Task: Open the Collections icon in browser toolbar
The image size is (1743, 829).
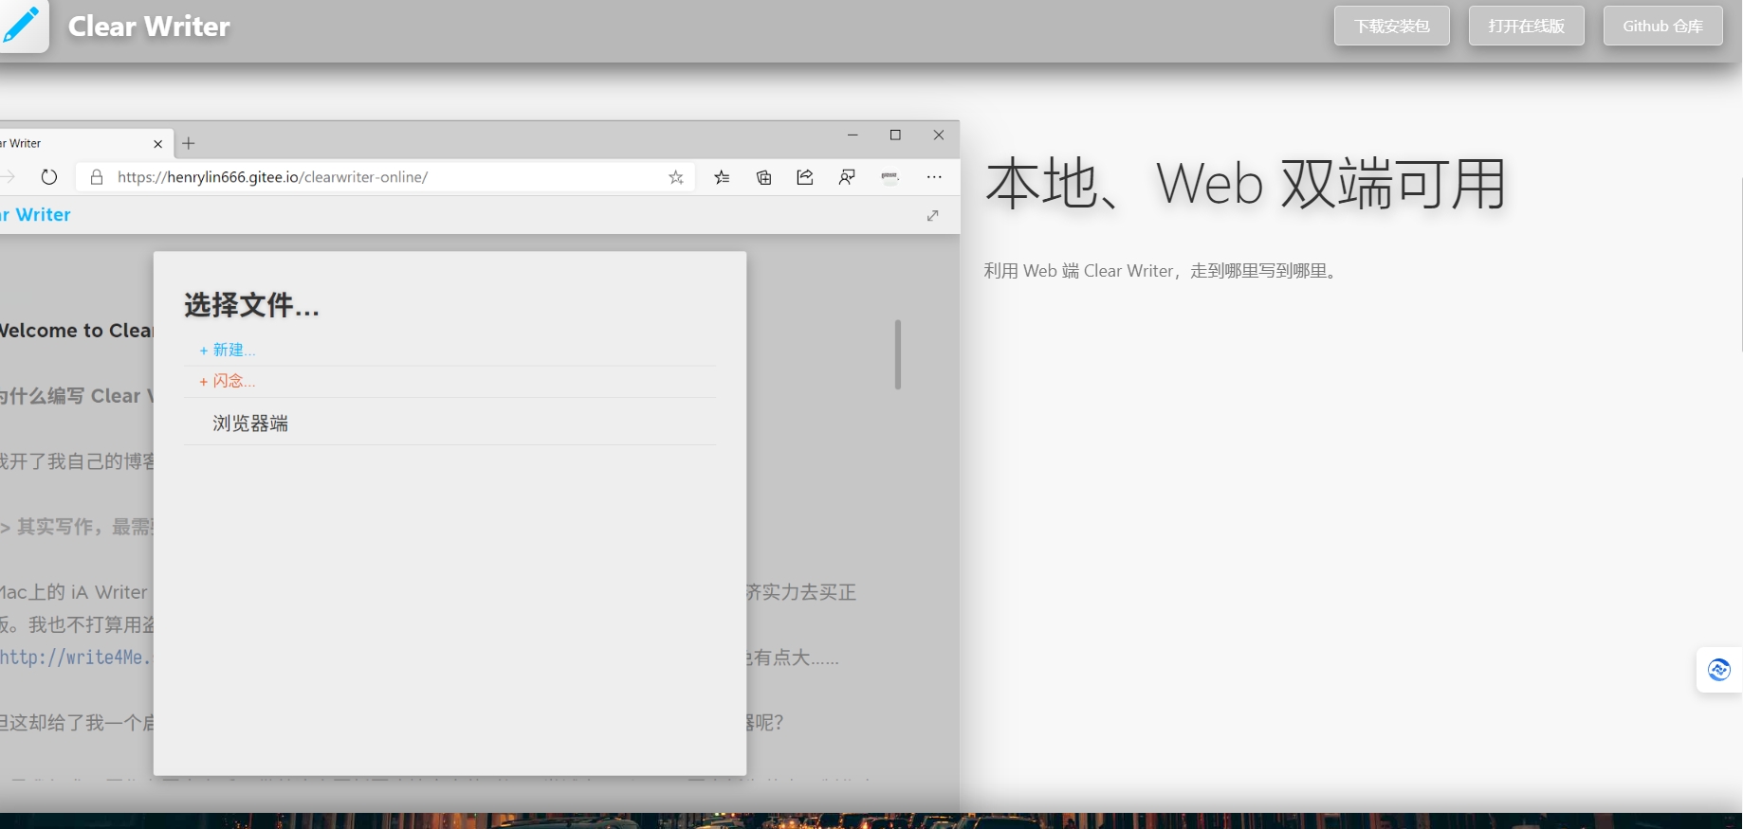Action: 763,177
